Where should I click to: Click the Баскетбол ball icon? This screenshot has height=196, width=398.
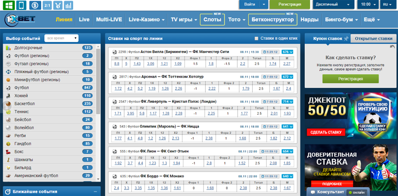(x=8, y=104)
